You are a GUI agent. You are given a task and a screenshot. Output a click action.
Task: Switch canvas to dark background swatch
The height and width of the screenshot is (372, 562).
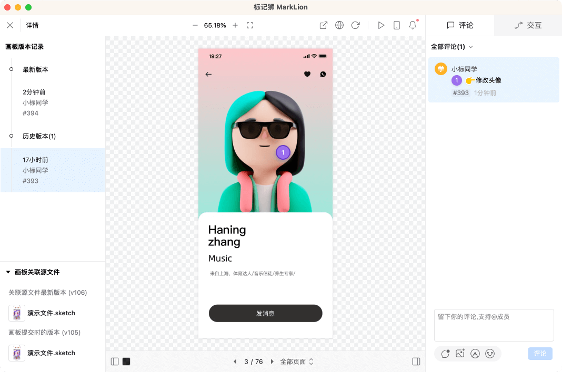point(126,361)
